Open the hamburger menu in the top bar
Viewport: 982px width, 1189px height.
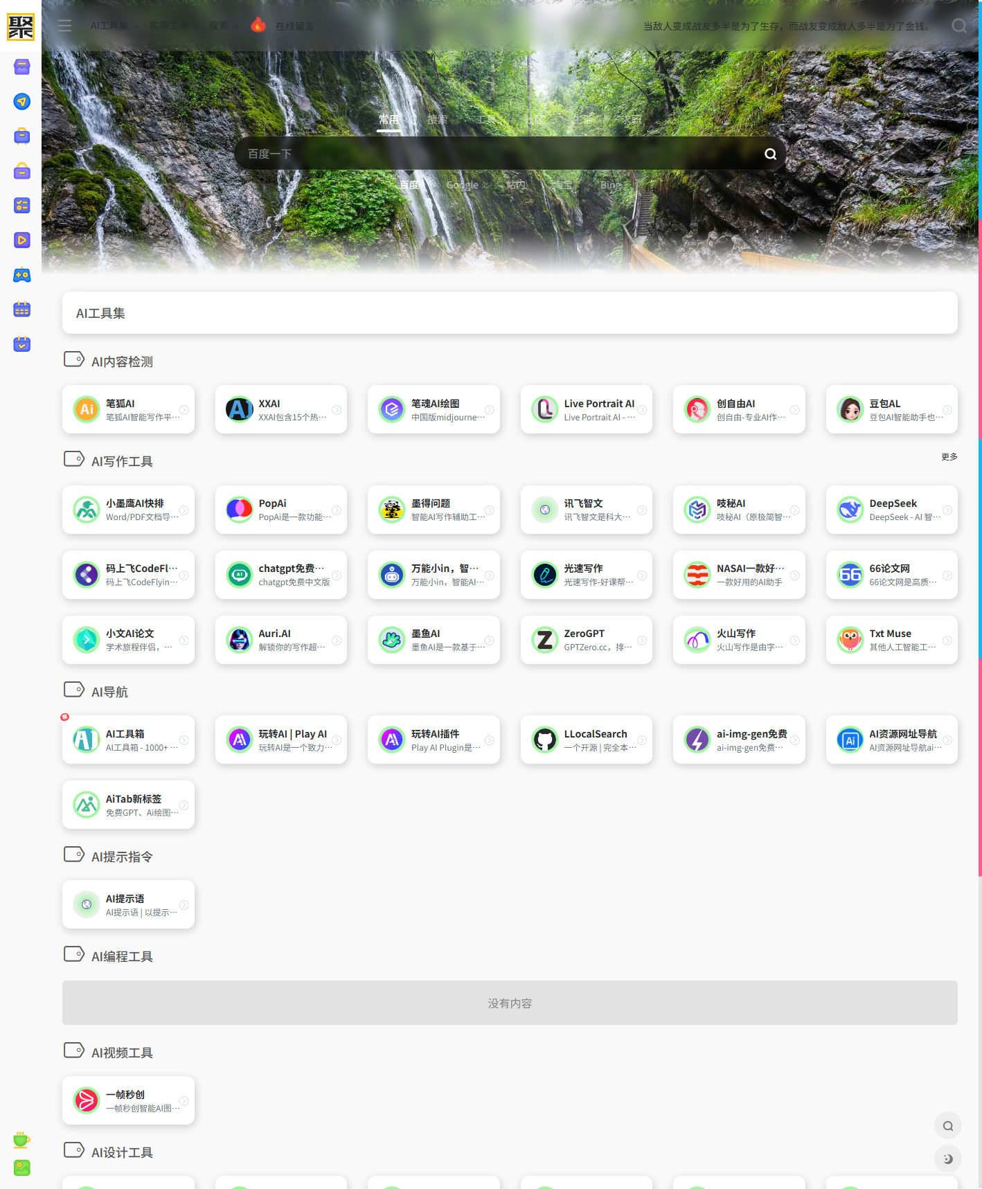click(64, 26)
